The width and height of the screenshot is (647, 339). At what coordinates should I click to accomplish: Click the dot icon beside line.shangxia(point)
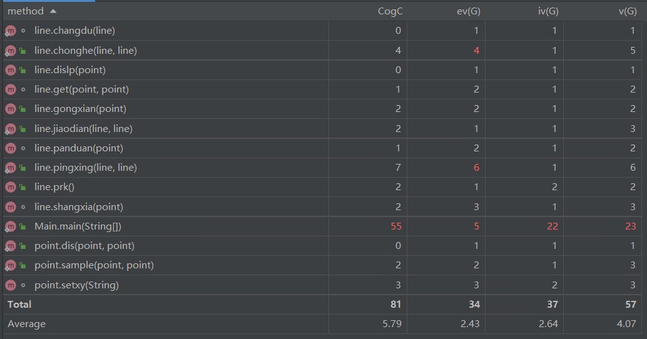23,207
